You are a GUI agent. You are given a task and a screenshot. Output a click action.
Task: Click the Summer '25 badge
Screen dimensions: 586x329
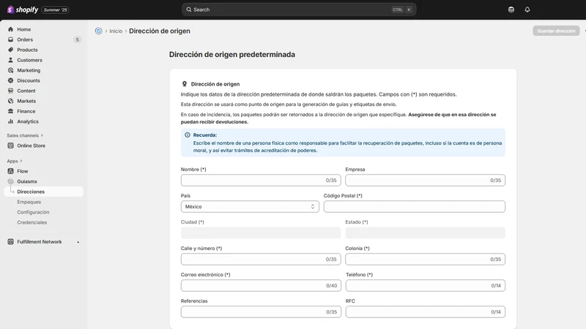click(x=56, y=10)
